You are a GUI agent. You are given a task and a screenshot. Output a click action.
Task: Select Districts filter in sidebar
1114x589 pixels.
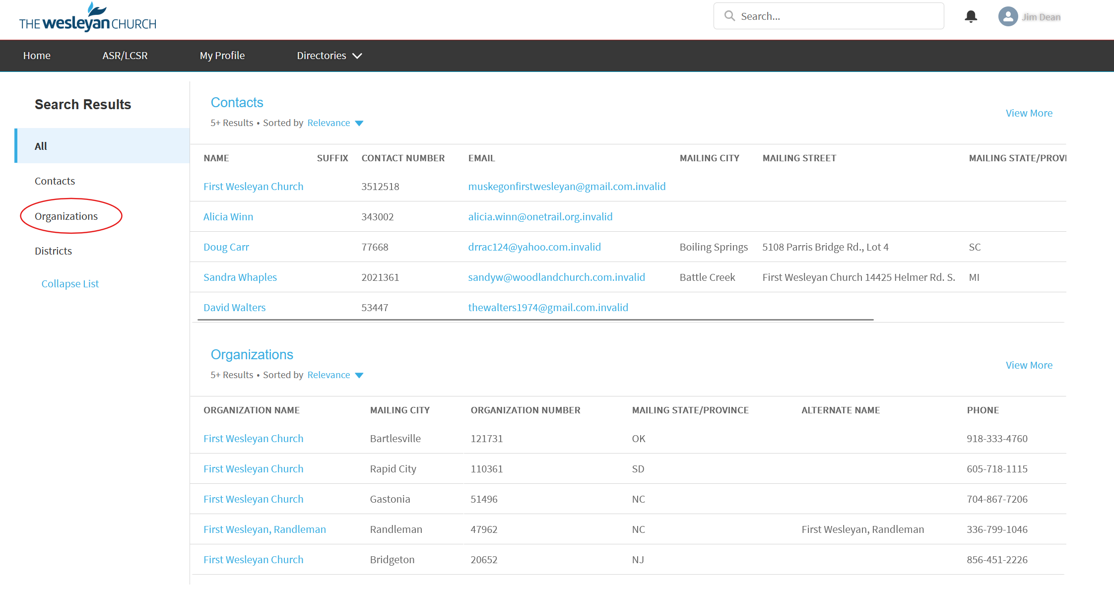[x=53, y=251]
